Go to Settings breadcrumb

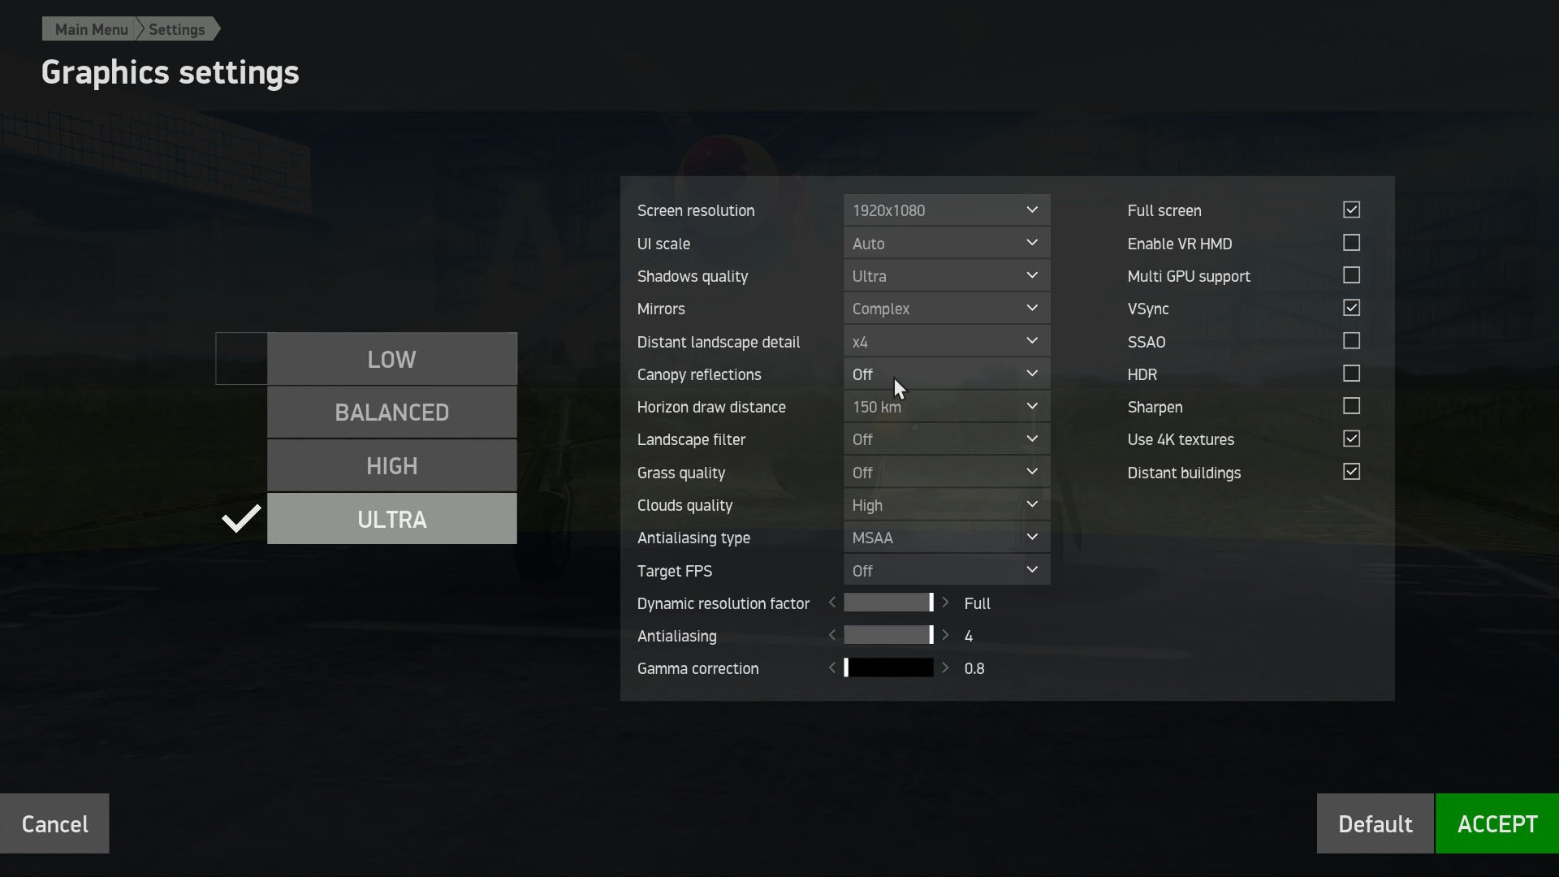click(x=177, y=29)
